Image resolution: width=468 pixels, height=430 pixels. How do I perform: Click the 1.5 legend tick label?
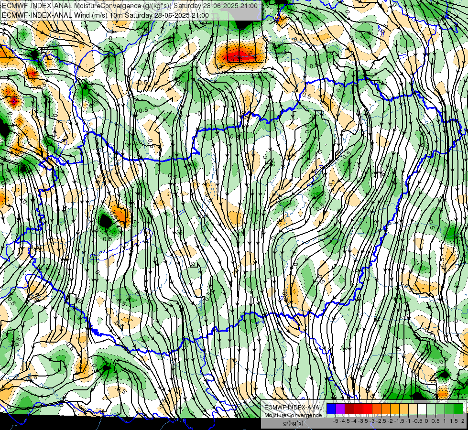click(454, 421)
